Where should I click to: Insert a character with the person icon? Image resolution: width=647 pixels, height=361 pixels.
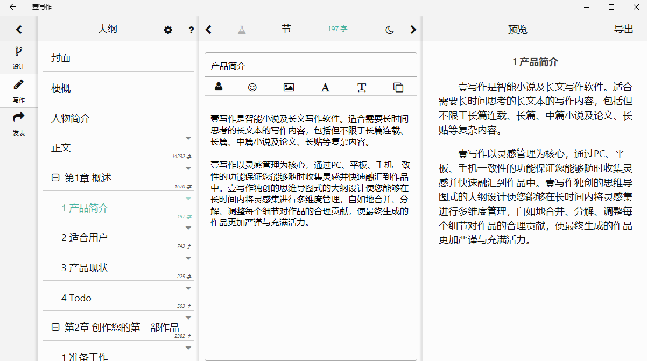[219, 87]
